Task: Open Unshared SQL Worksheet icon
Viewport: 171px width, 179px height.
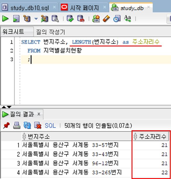Action: coord(96,19)
